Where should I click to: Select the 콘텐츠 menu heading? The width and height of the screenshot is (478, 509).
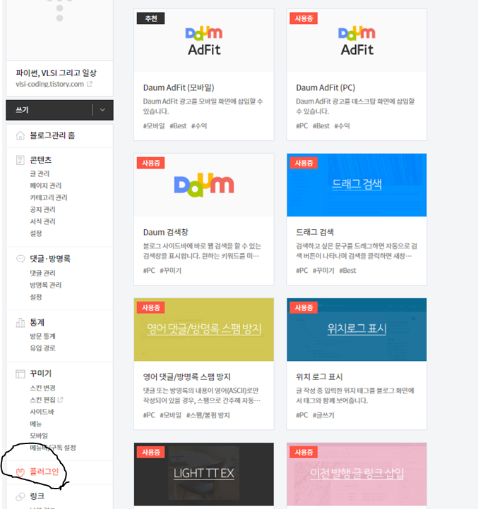(41, 160)
